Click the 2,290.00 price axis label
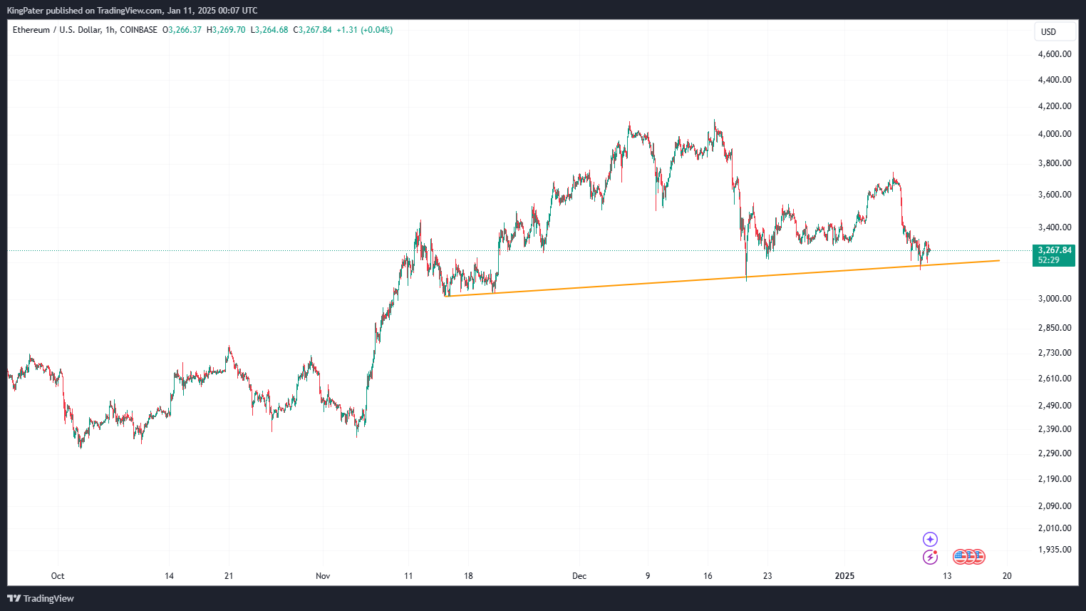Image resolution: width=1086 pixels, height=611 pixels. pos(1055,453)
